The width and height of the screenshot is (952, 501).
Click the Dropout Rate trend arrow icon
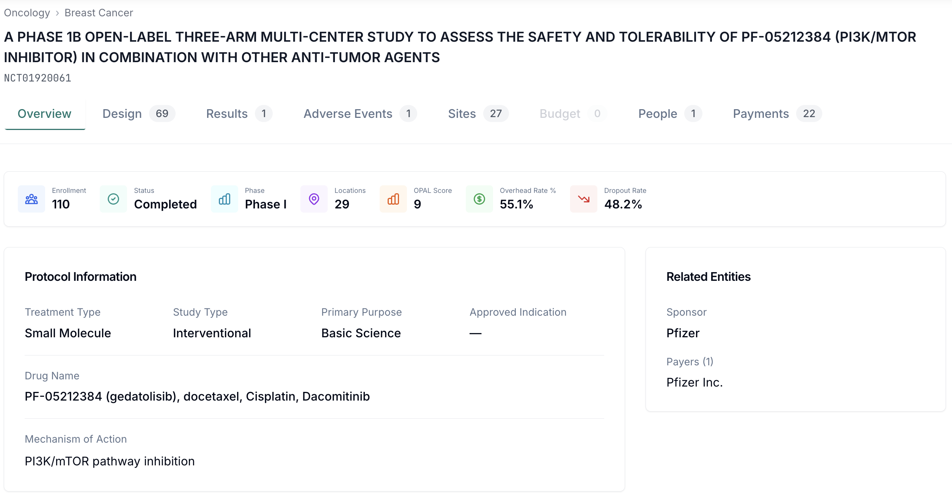click(583, 199)
